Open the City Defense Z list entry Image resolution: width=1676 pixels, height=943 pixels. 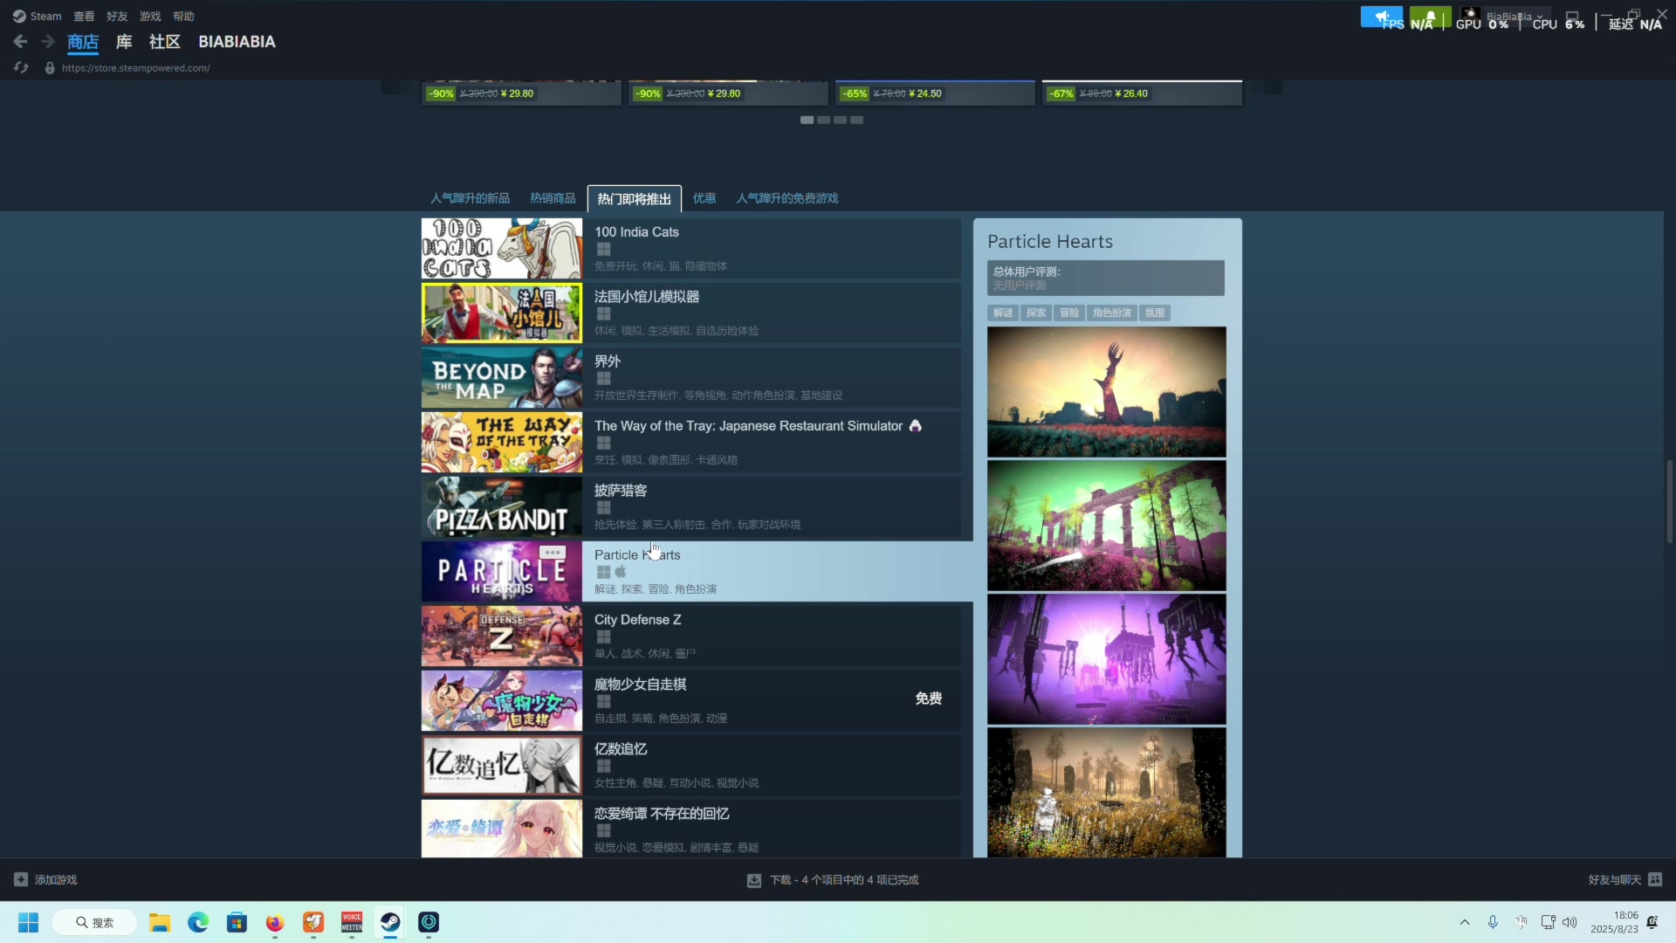(690, 637)
